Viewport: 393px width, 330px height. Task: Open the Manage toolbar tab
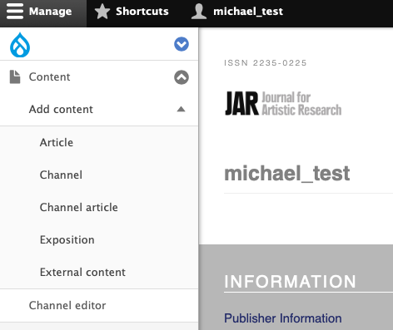43,12
